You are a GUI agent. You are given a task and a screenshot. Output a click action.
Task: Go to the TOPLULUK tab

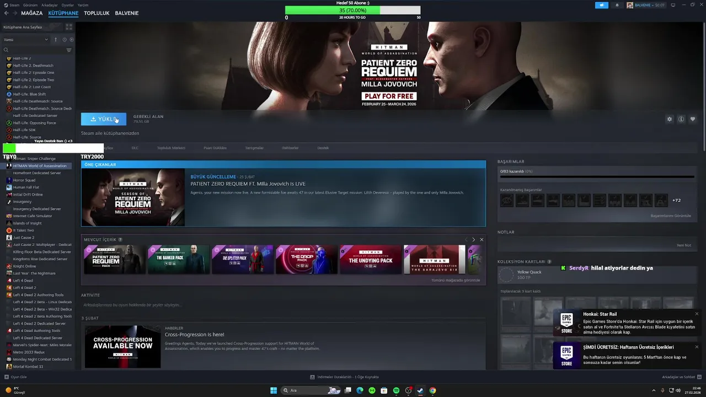[x=97, y=13]
